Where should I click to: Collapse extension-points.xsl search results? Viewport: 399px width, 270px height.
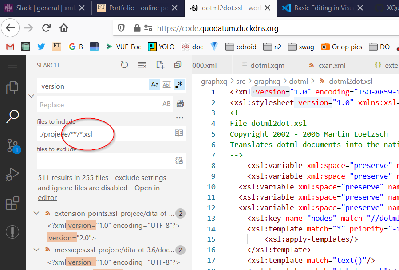tap(37, 214)
